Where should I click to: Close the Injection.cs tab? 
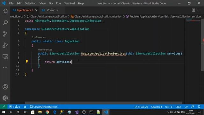pyautogui.click(x=36, y=10)
